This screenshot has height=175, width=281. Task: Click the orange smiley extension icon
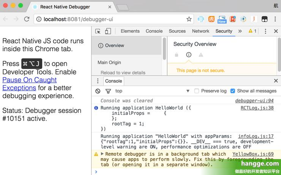click(212, 19)
